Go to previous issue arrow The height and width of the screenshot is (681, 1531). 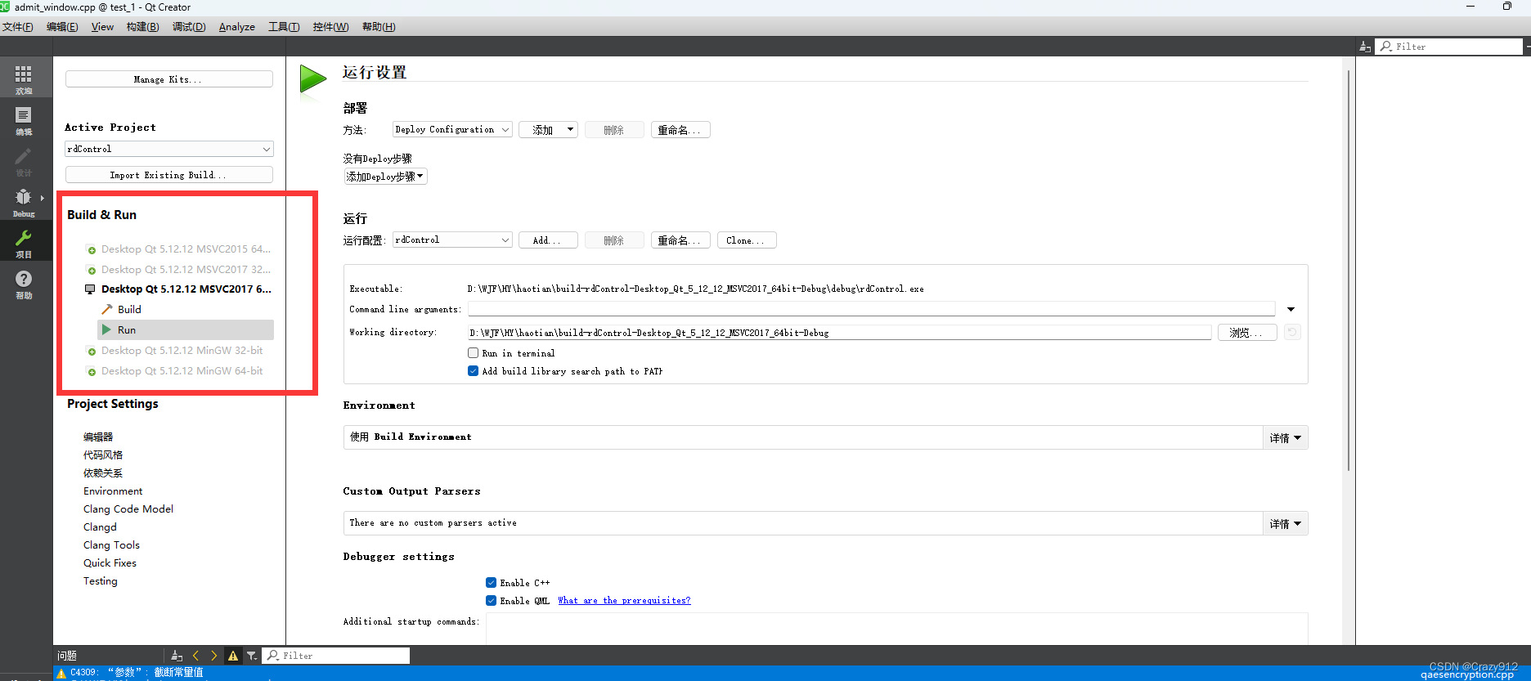click(x=195, y=656)
